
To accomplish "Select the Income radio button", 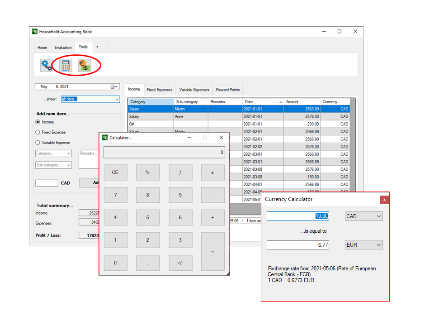I will pos(38,122).
